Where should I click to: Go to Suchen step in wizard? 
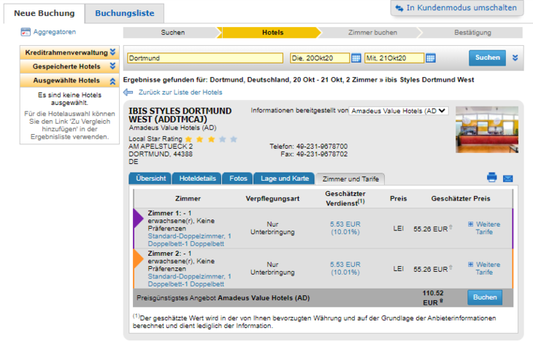coord(173,33)
